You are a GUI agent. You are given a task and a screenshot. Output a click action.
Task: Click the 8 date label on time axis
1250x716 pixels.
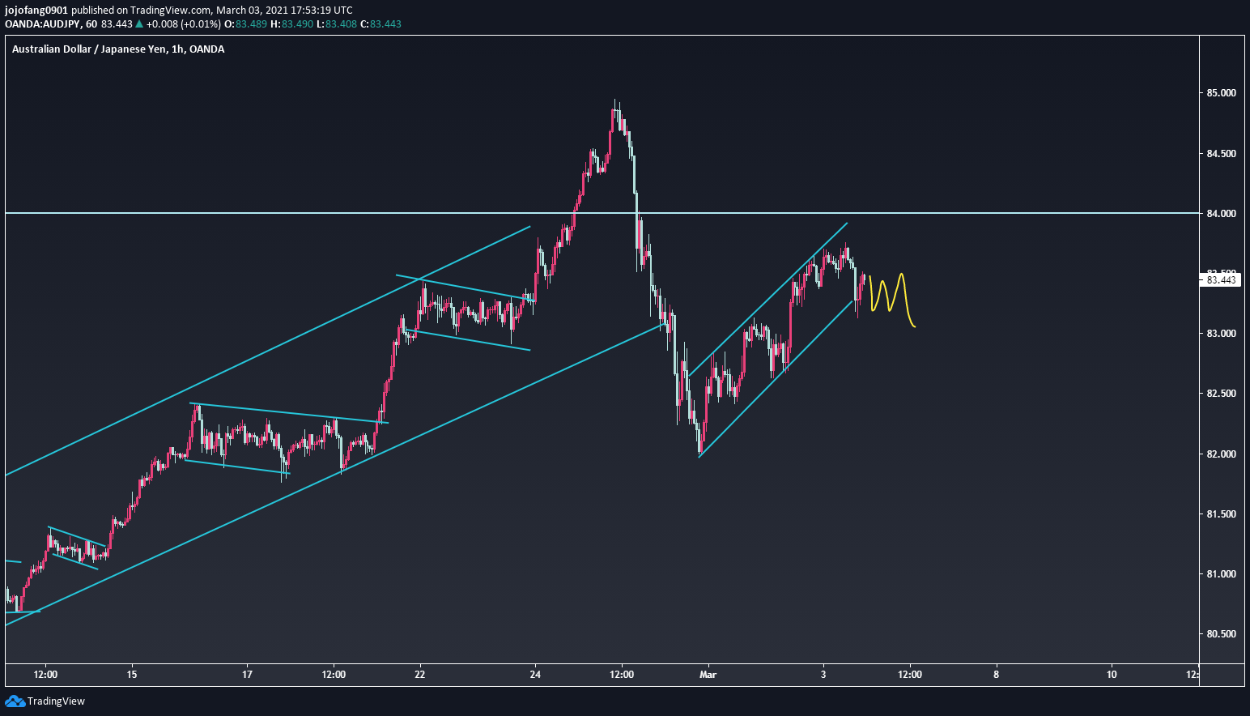click(997, 675)
